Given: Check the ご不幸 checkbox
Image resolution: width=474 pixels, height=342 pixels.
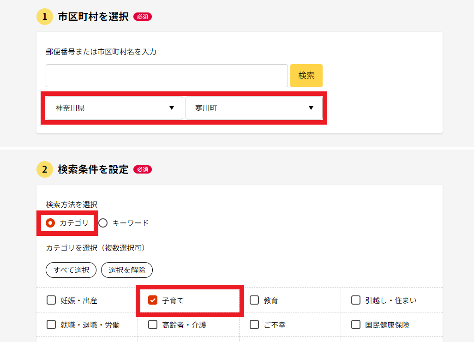Looking at the screenshot, I should 254,325.
